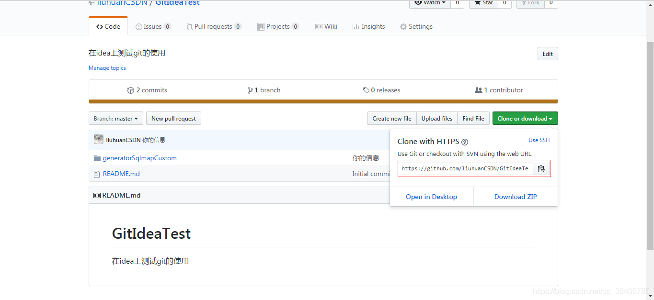Open the 1 branch list
654x300 pixels.
264,90
